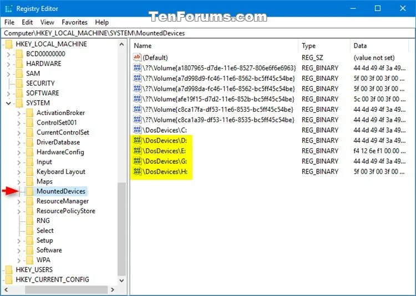Expand the Keyboard Layout key
The height and width of the screenshot is (296, 416).
[x=19, y=172]
